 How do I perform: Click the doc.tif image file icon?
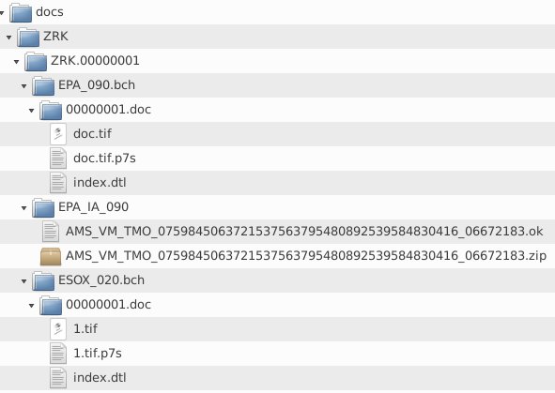[58, 134]
